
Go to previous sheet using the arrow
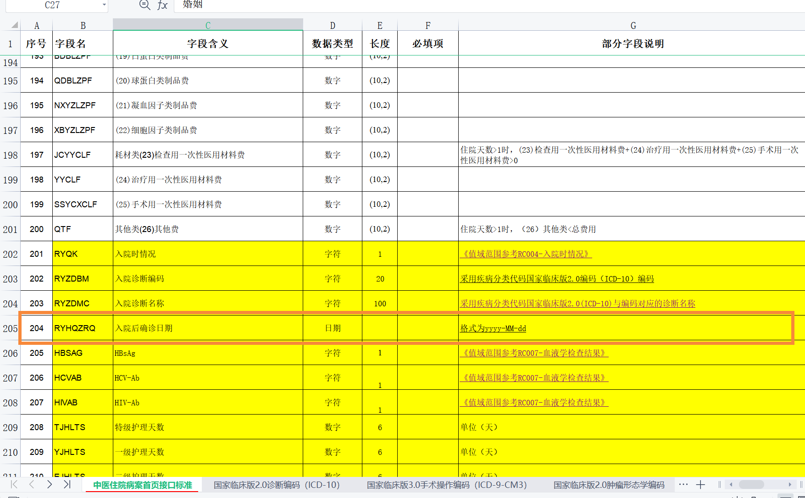(x=32, y=484)
